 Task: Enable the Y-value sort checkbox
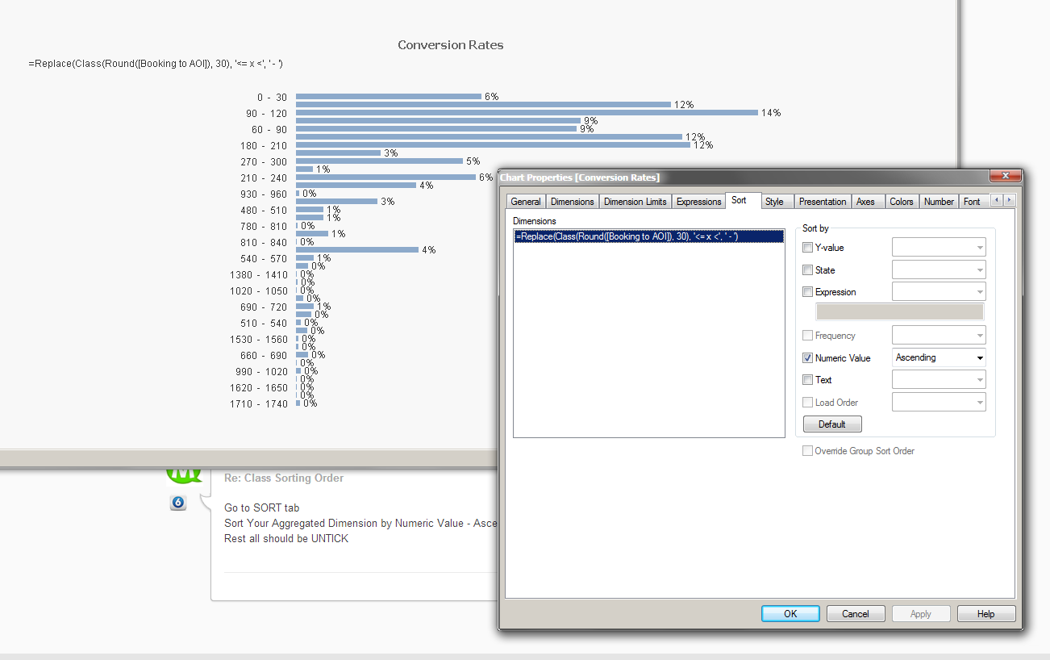[808, 248]
